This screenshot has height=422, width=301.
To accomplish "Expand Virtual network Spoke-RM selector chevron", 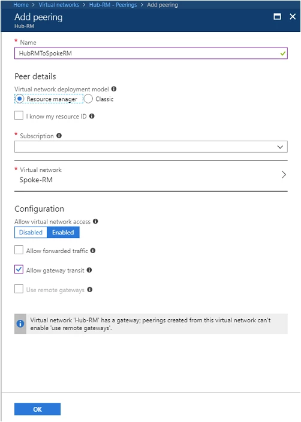I will click(284, 175).
